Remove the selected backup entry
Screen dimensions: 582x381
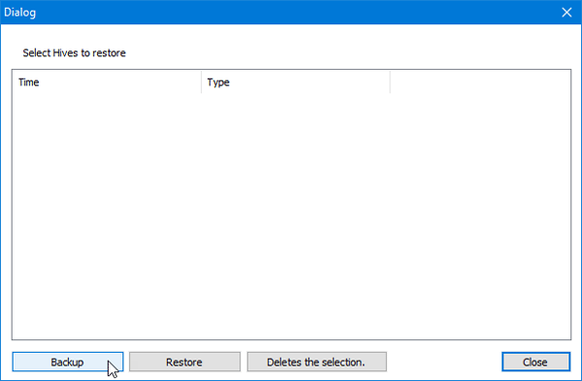click(316, 362)
